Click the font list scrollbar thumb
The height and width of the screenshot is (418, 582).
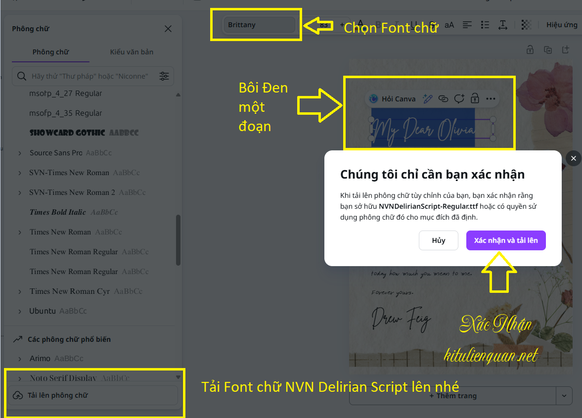pyautogui.click(x=178, y=240)
